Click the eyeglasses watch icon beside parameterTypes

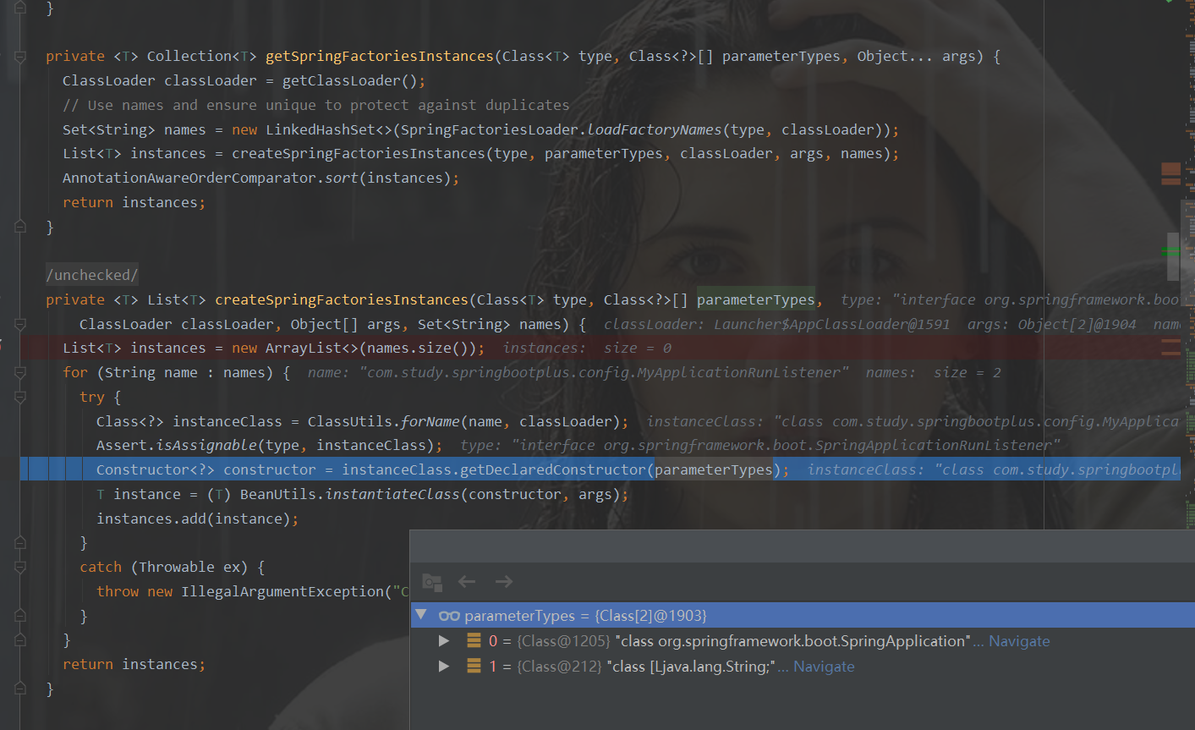coord(449,615)
